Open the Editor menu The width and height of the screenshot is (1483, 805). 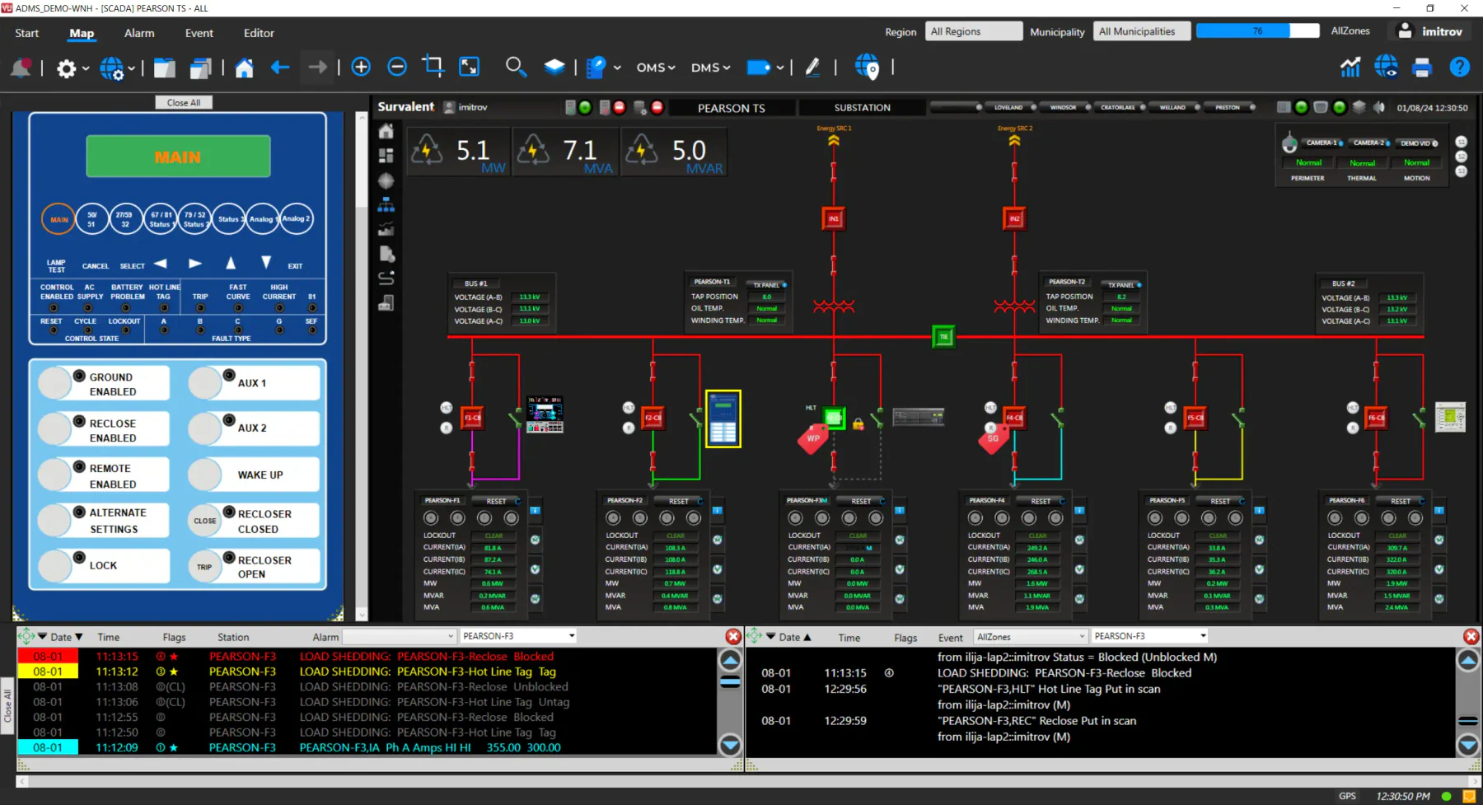pyautogui.click(x=259, y=33)
